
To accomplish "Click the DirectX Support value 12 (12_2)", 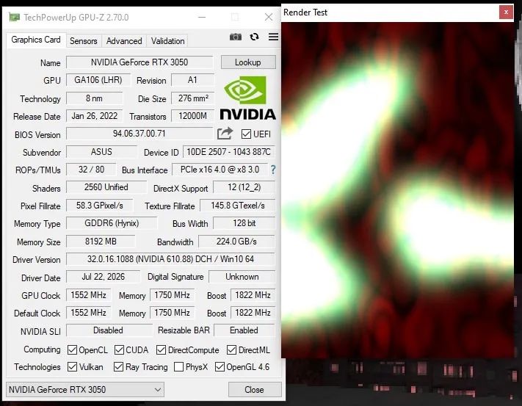I will pos(244,187).
